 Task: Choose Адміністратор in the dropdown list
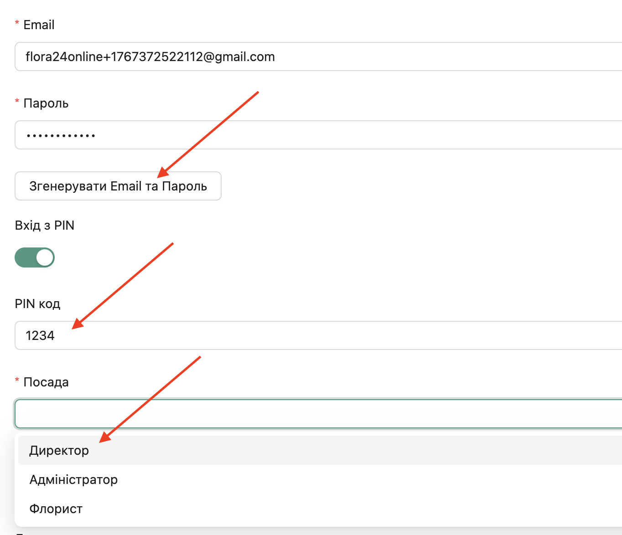tap(73, 479)
